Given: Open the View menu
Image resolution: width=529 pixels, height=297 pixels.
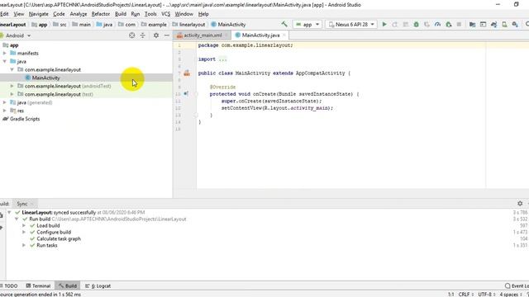Looking at the screenshot, I should [18, 14].
